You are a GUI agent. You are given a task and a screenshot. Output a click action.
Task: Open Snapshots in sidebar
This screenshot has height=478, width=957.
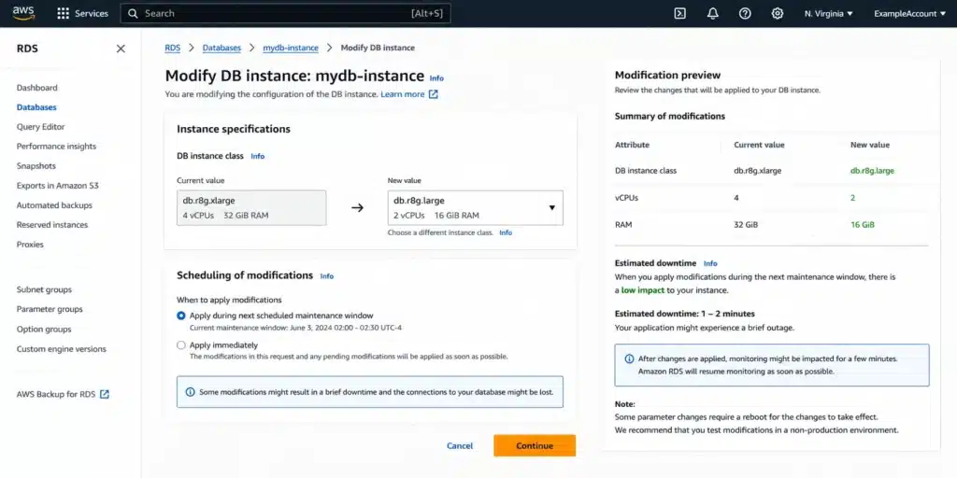coord(36,166)
